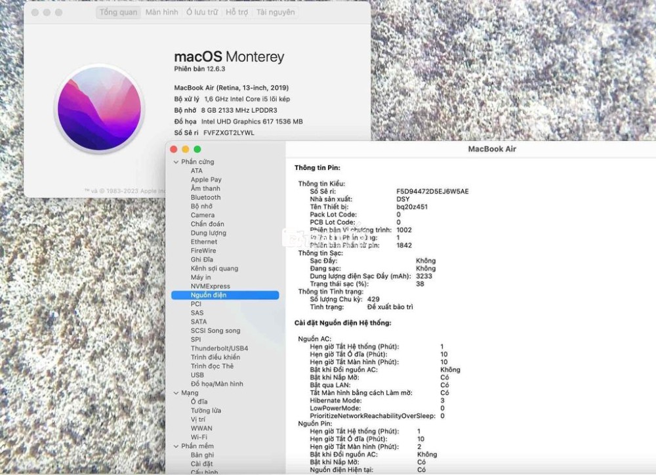The image size is (656, 475).
Task: Show NVMExpress details
Action: (211, 286)
